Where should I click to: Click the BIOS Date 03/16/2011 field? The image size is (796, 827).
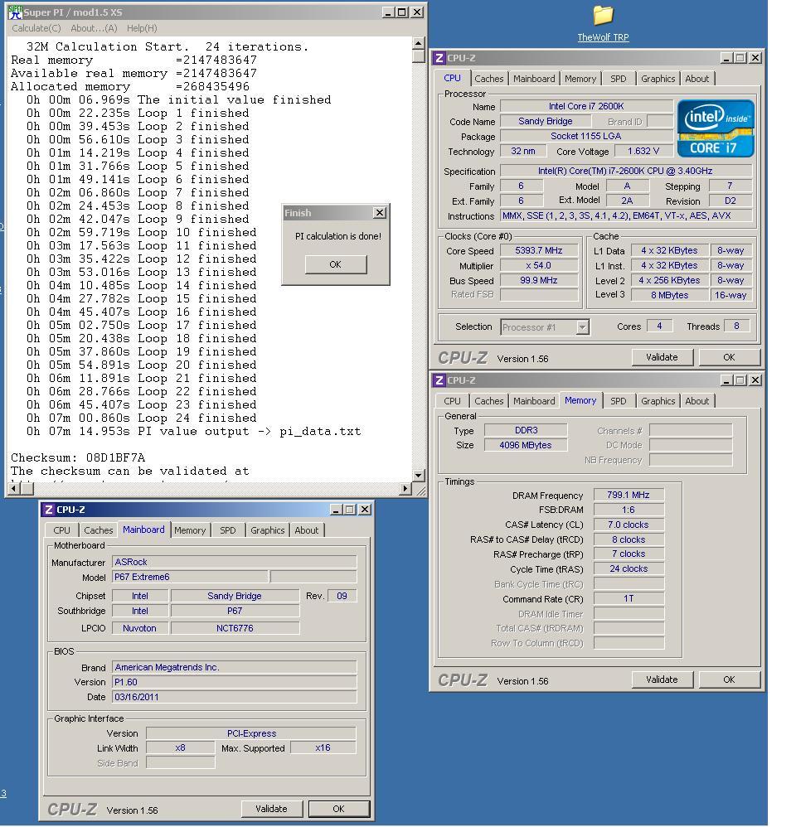point(235,697)
